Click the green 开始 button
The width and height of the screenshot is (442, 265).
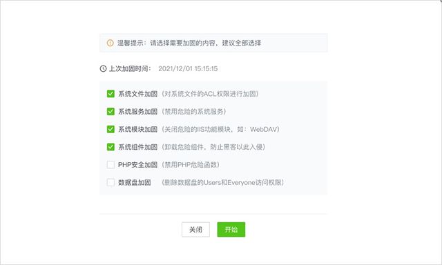(231, 230)
